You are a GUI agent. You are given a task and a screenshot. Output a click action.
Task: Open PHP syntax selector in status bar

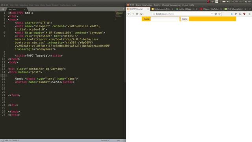(x=118, y=140)
